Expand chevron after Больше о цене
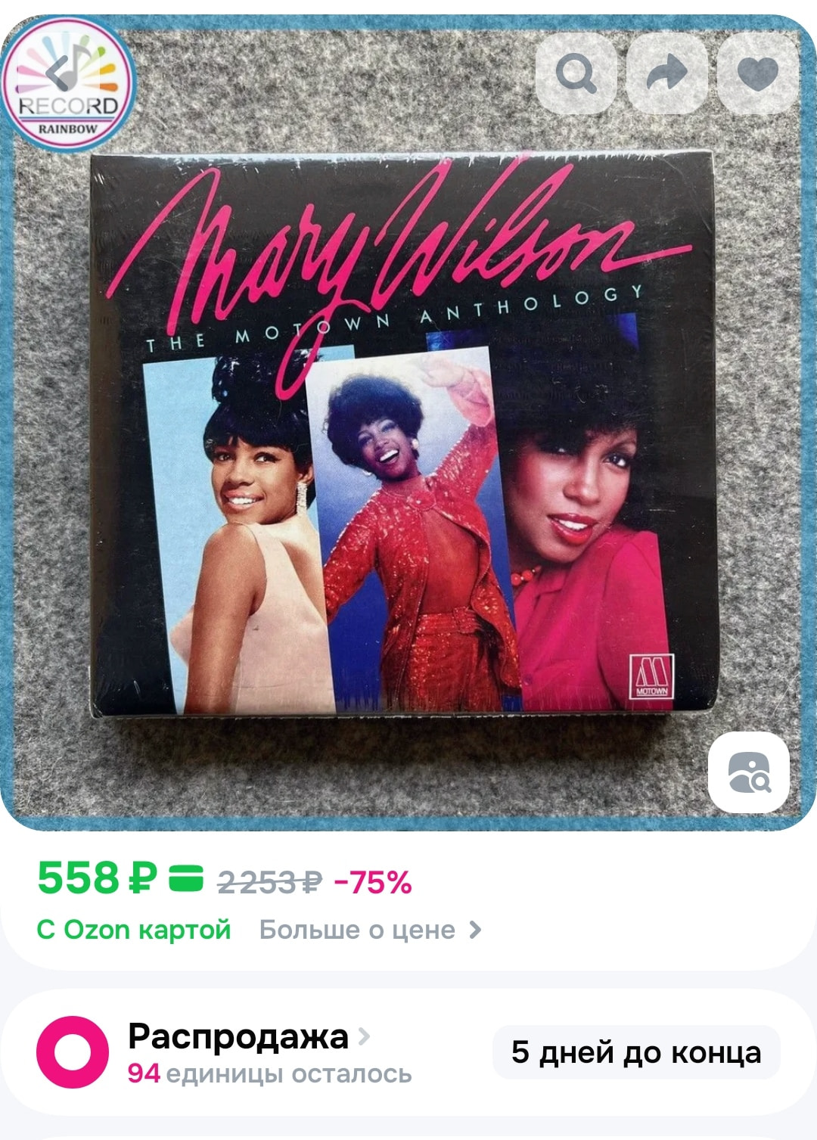817x1140 pixels. click(475, 930)
